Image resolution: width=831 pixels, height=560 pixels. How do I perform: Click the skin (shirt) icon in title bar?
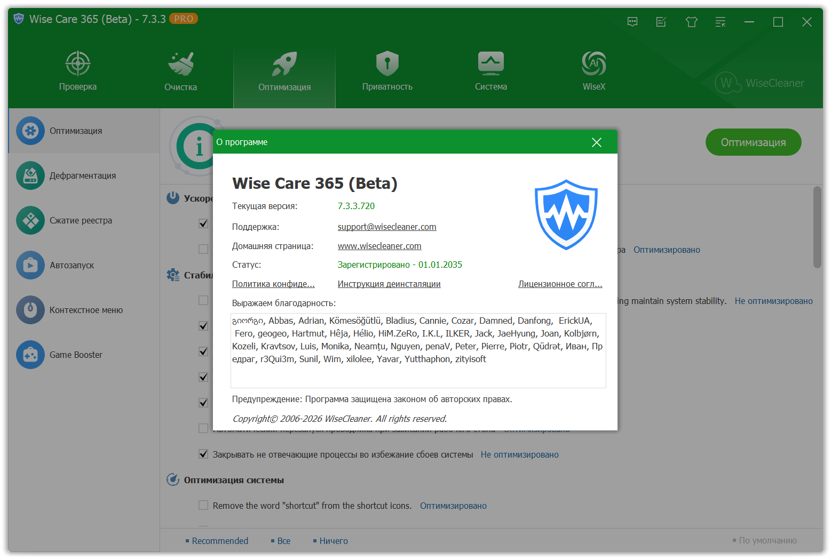(692, 22)
